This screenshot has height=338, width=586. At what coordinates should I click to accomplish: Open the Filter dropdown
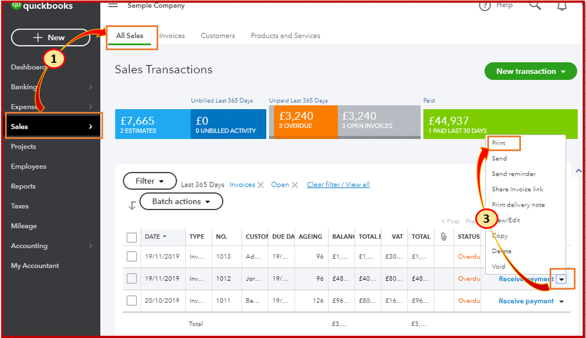pyautogui.click(x=150, y=181)
